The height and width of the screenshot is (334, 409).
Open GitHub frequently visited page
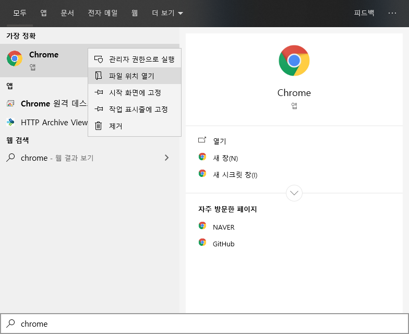pyautogui.click(x=223, y=244)
